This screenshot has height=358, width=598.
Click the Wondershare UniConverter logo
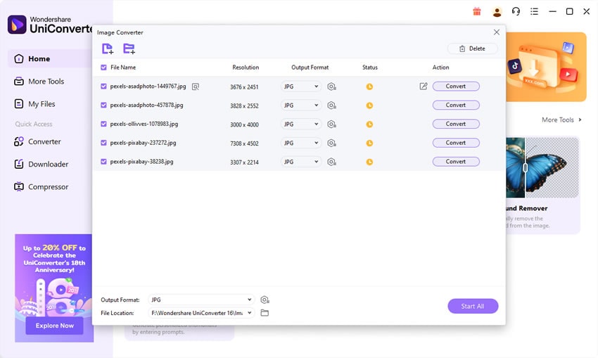(x=17, y=25)
